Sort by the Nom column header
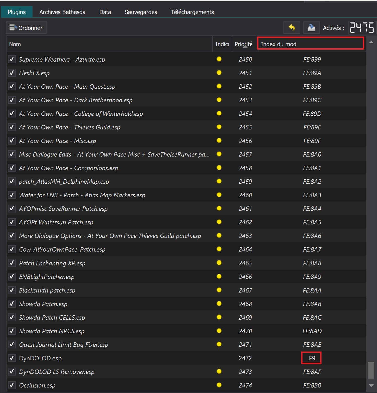Image resolution: width=377 pixels, height=393 pixels. (109, 44)
